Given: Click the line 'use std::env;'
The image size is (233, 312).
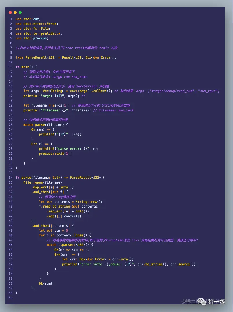Looking at the screenshot, I should 28,19.
